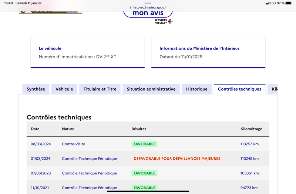Click the Résultat column header
Screen dimensions: 296x194
139,129
